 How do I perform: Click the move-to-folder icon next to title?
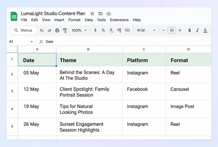(x=100, y=13)
